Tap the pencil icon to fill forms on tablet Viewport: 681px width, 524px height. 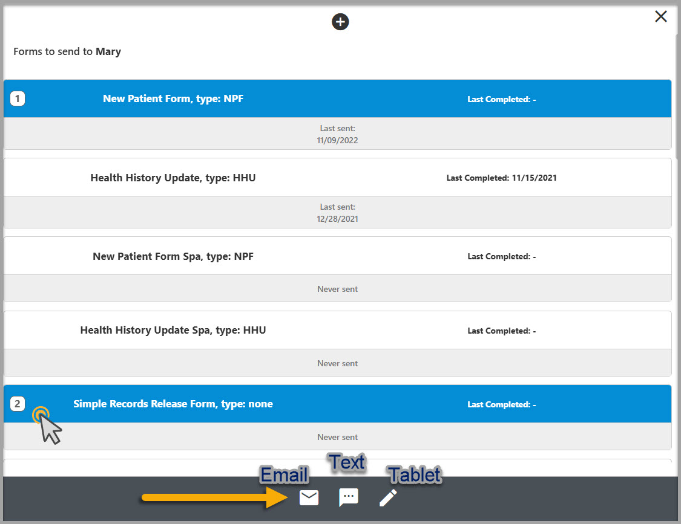387,497
